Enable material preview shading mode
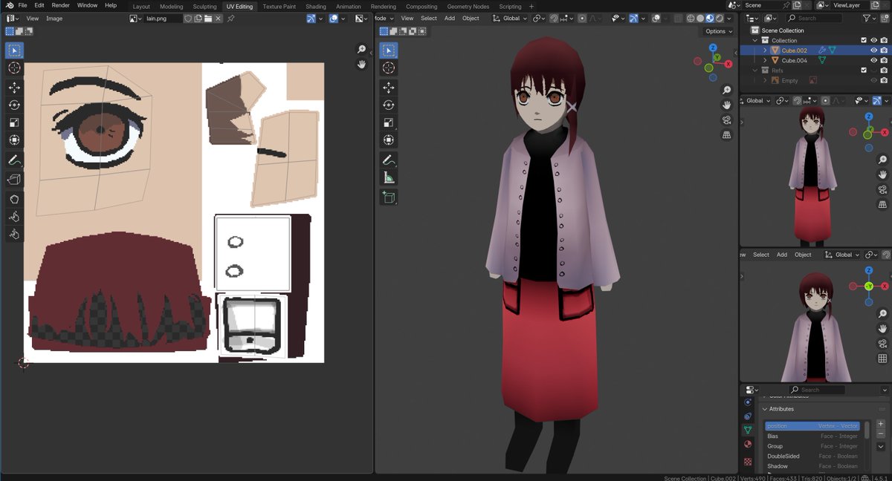 709,18
